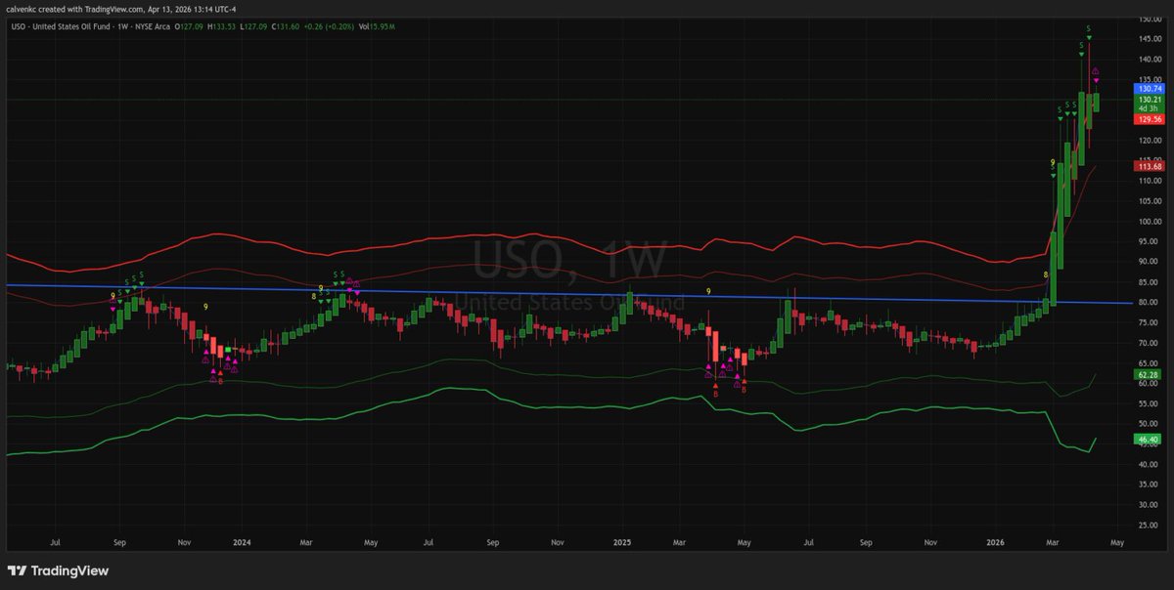
Task: Click the 25.00 price axis label
Action: (1148, 526)
